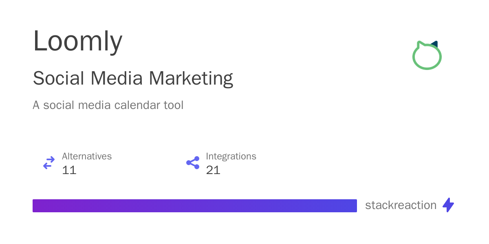Click the word tool in the description

tap(173, 105)
